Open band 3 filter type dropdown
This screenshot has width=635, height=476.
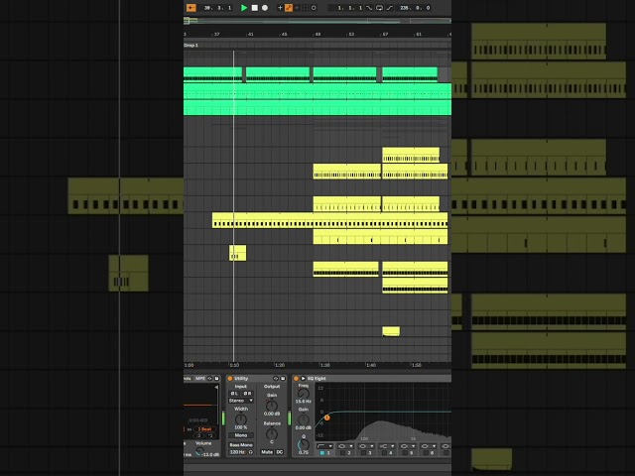click(366, 446)
